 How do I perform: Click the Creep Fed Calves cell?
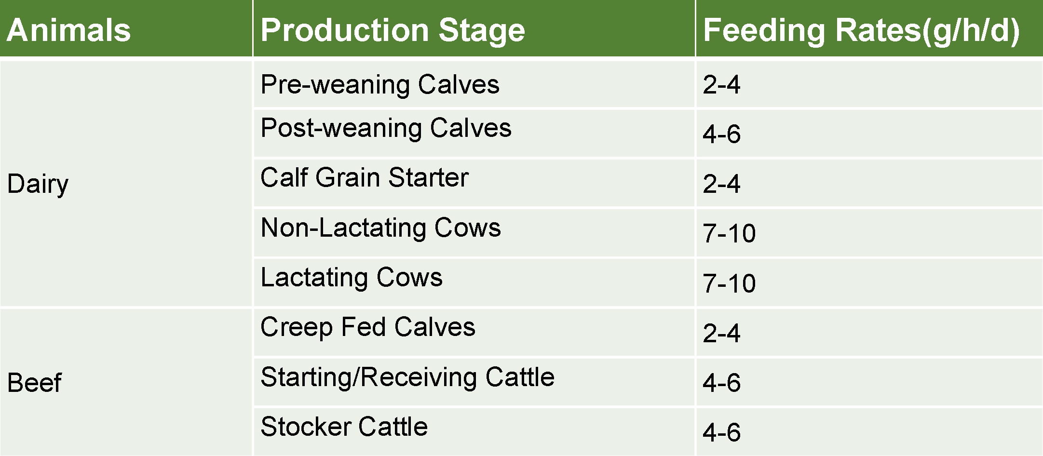[x=474, y=333]
